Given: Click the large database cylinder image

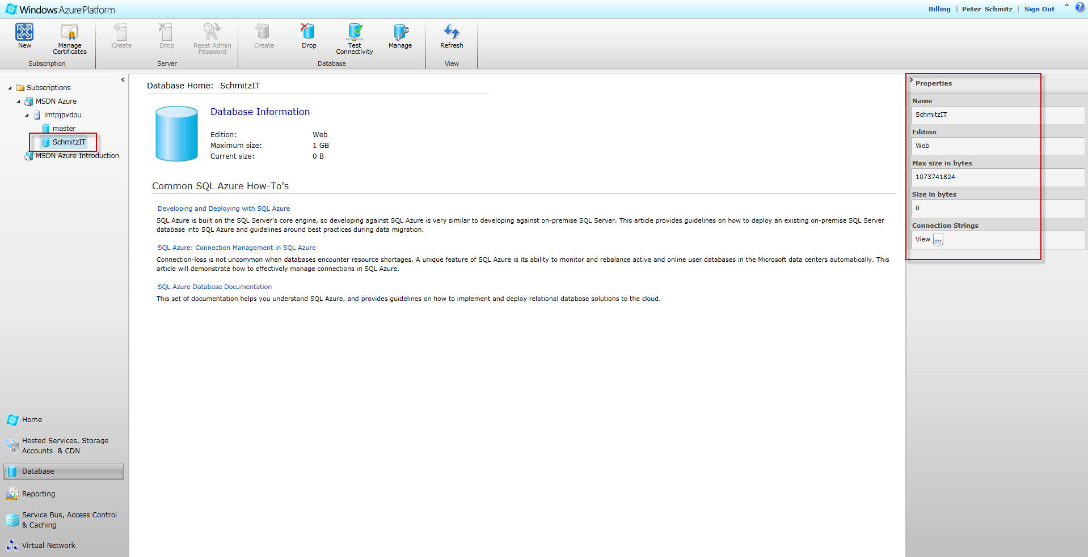Looking at the screenshot, I should click(x=177, y=134).
